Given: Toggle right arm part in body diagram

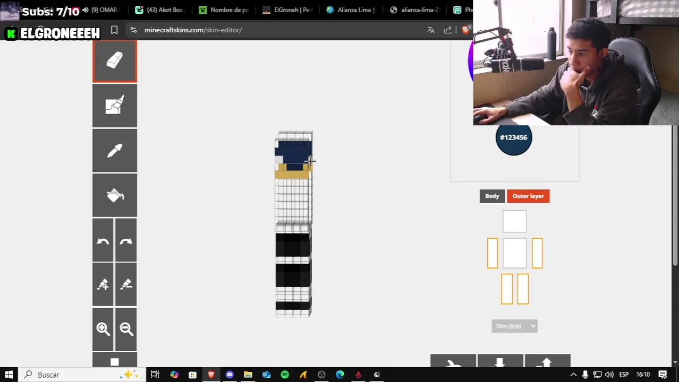Looking at the screenshot, I should (537, 253).
